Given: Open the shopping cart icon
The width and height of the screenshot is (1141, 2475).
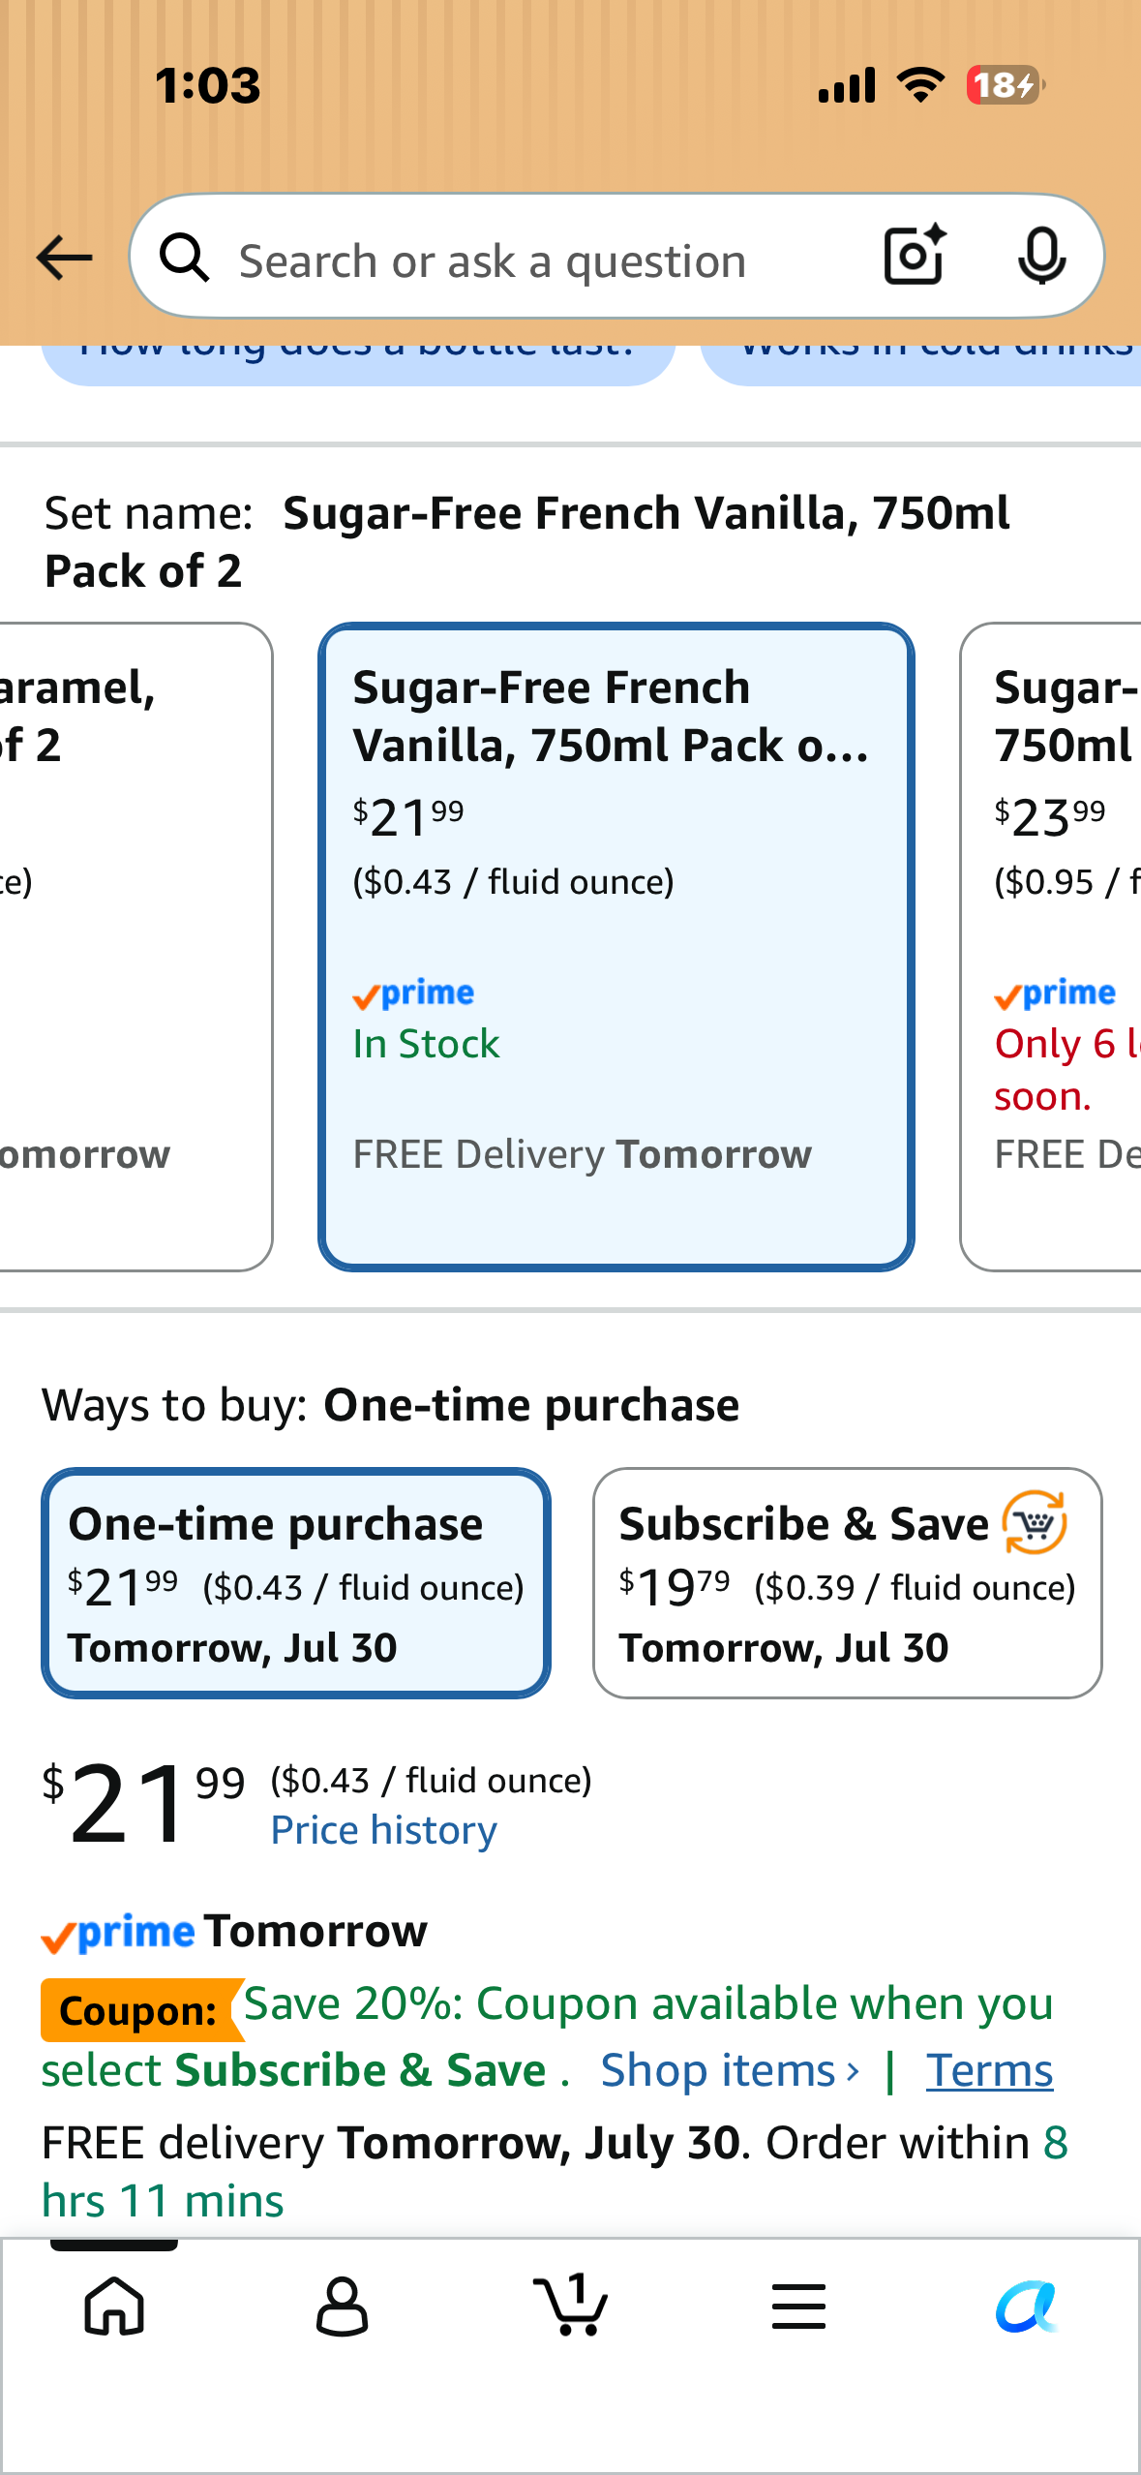Looking at the screenshot, I should point(571,2304).
